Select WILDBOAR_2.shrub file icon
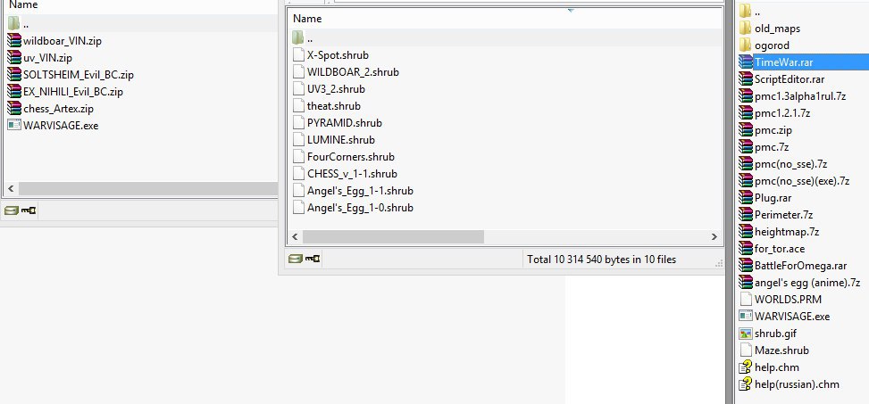 coord(298,72)
